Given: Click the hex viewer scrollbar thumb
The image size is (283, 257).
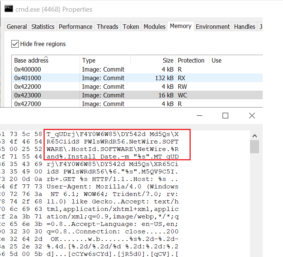Looking at the screenshot, I should coord(254,146).
